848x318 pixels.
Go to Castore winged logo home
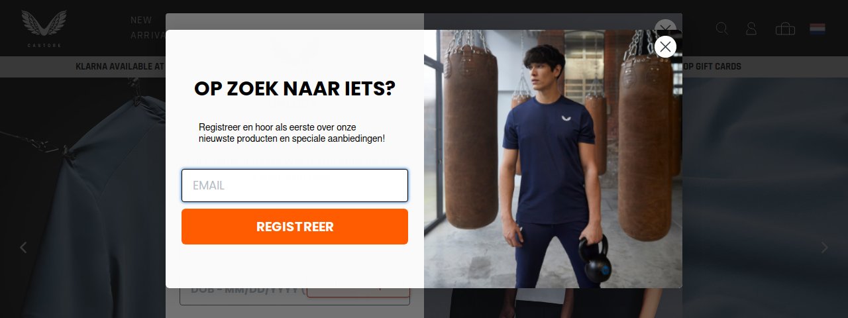[44, 28]
